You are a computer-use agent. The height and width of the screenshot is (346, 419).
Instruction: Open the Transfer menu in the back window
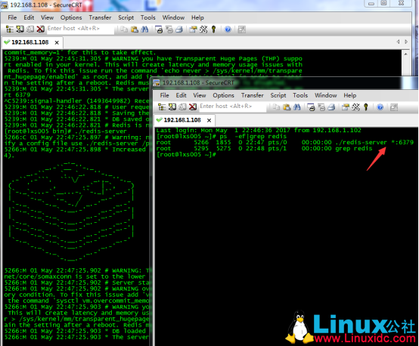100,17
